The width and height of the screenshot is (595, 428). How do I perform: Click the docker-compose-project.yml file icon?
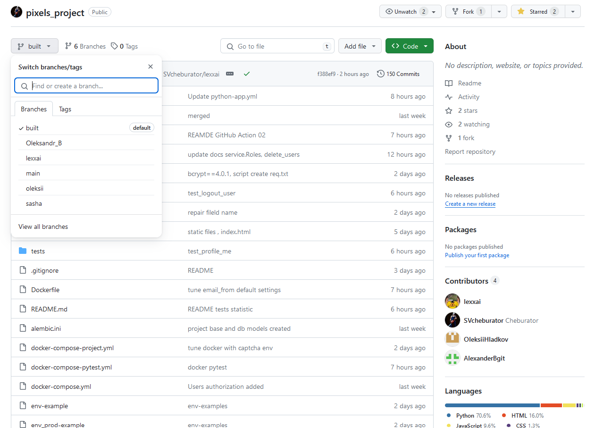[x=23, y=348]
